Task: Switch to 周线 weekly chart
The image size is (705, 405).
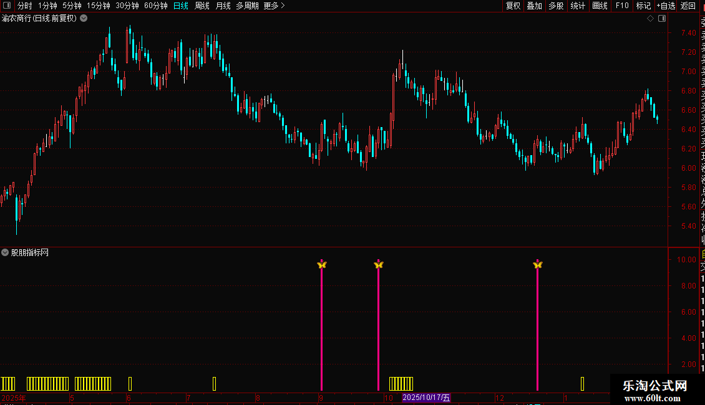Action: (202, 6)
